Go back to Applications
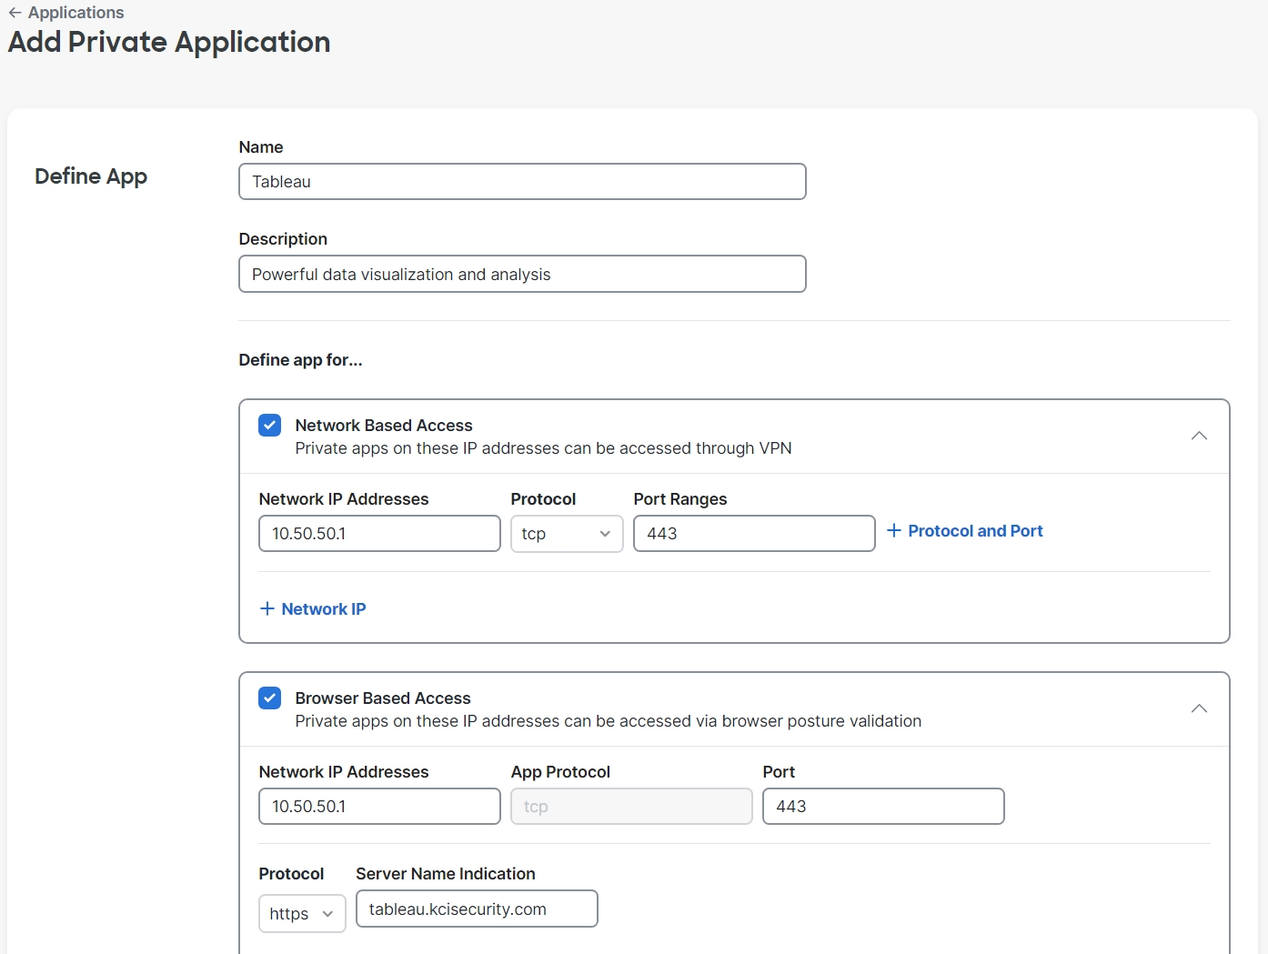Viewport: 1268px width, 954px height. coord(65,13)
